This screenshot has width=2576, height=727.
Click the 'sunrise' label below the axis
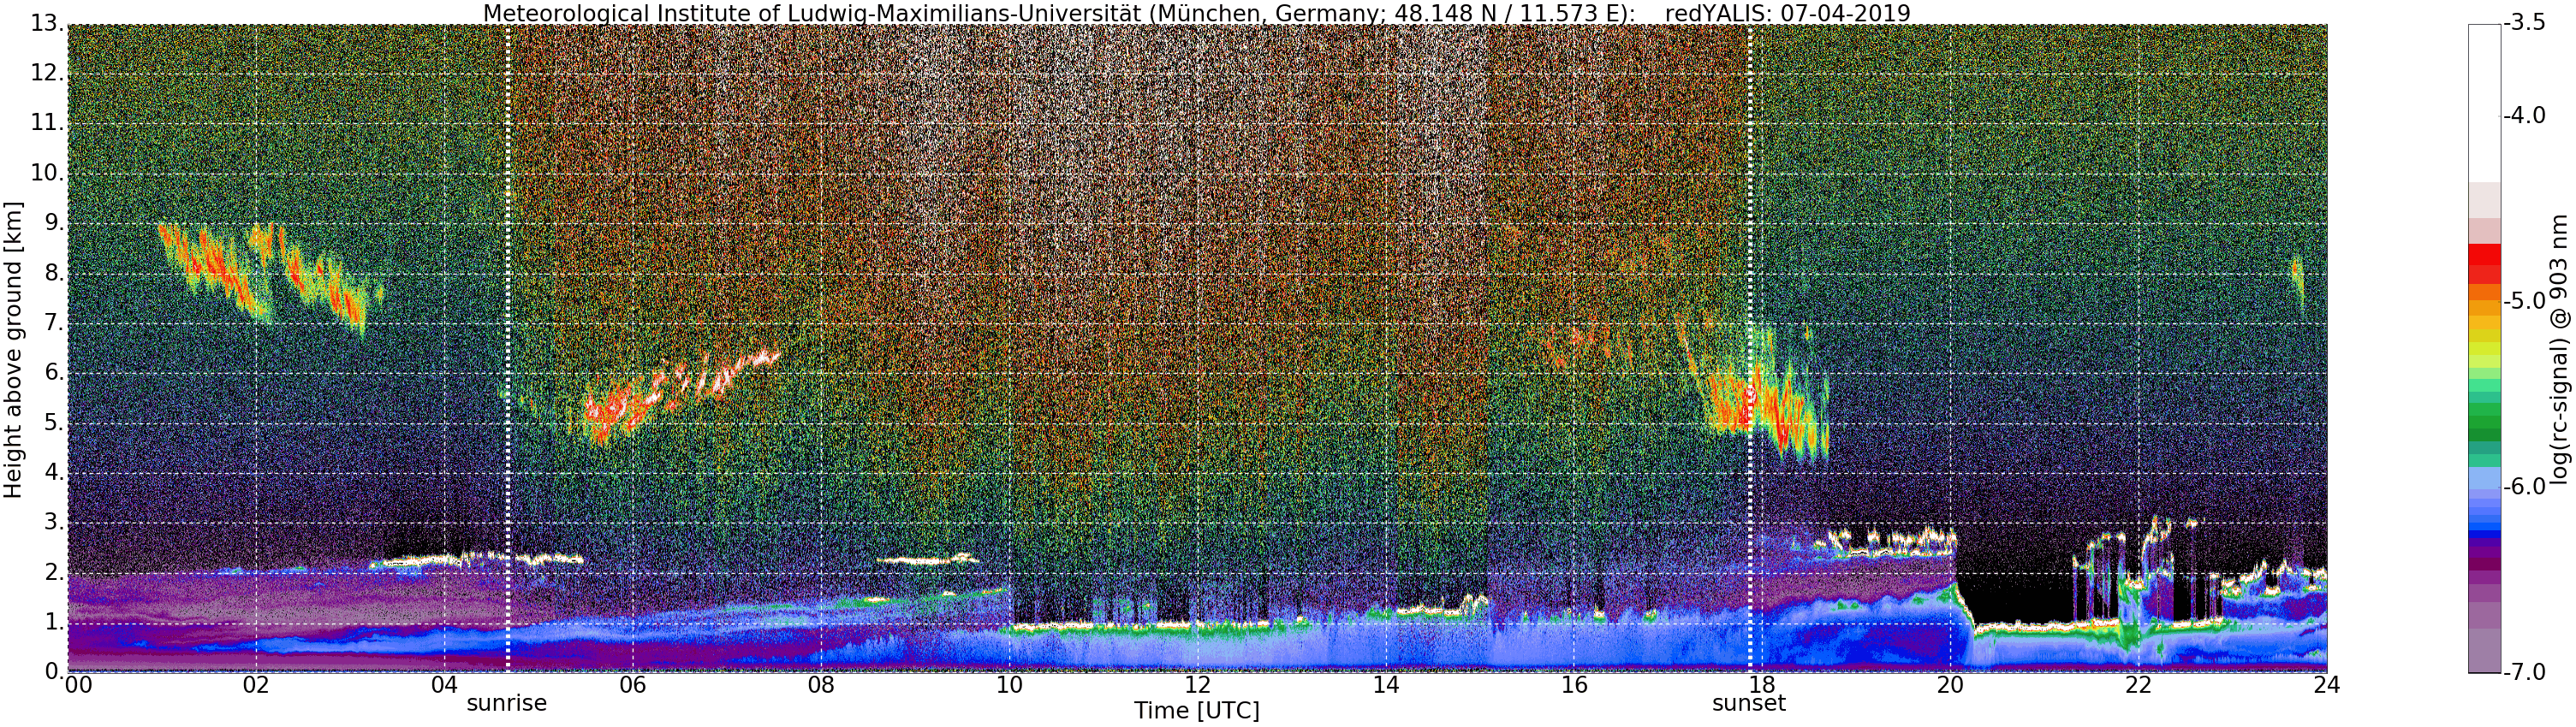pos(507,703)
